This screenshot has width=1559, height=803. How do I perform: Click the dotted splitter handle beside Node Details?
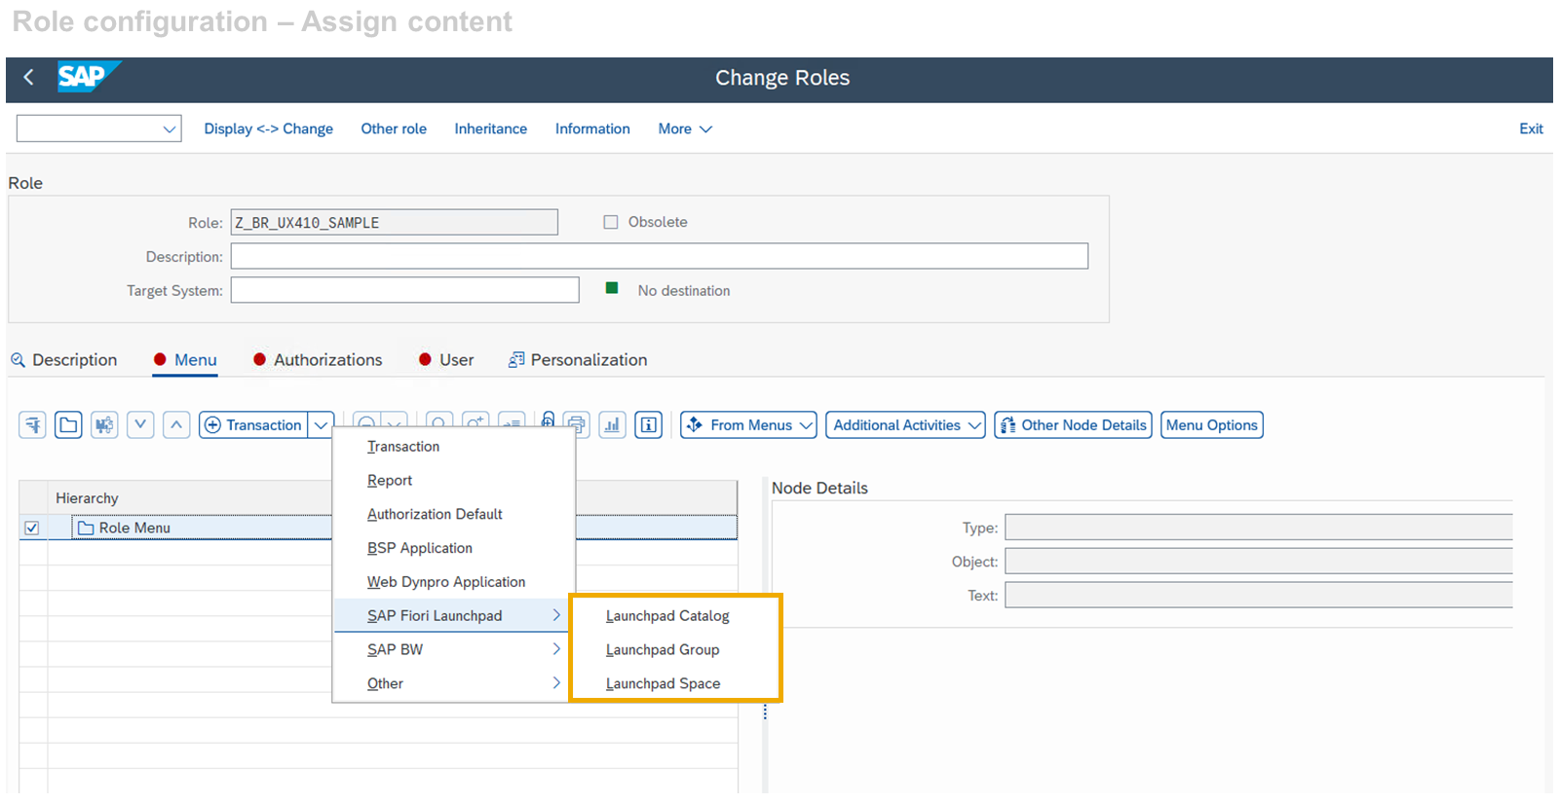(x=765, y=712)
